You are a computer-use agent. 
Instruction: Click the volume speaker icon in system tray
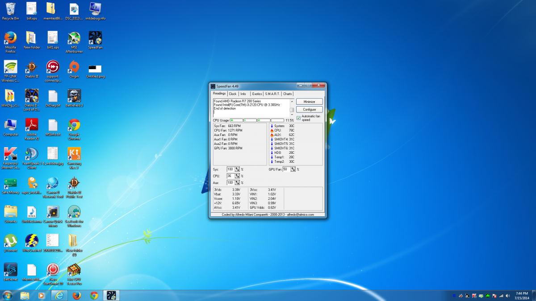point(508,296)
